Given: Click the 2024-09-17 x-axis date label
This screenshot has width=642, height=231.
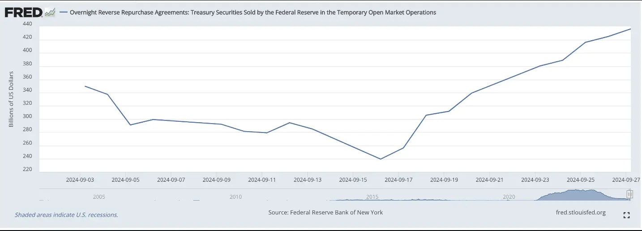Looking at the screenshot, I should point(399,180).
